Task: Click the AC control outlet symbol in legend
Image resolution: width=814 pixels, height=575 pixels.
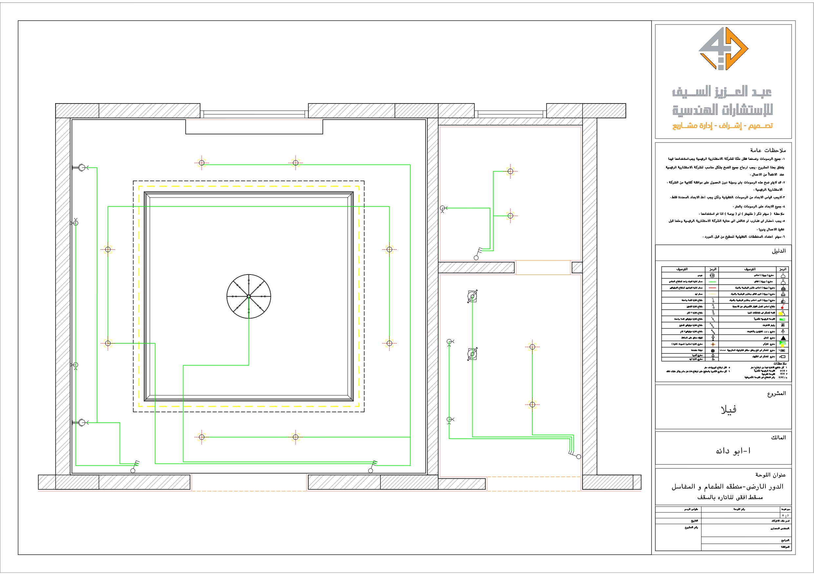Action: [x=783, y=356]
